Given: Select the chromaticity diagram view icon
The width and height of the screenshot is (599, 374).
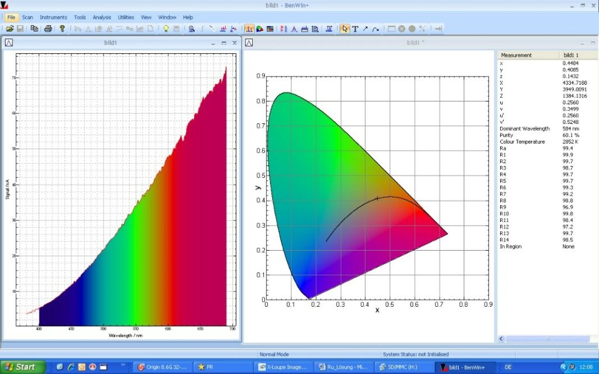Looking at the screenshot, I should point(260,29).
